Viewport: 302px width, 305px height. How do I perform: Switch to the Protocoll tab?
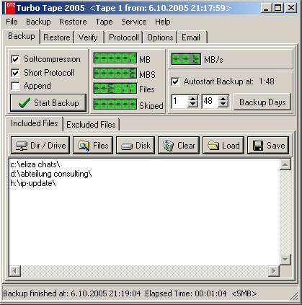coord(124,37)
